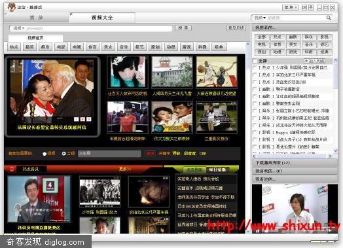Switch to the 视频大全 tab
The image size is (343, 248).
pos(102,18)
